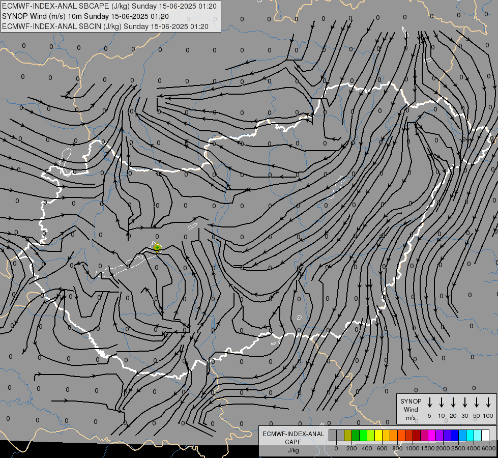Click the 600 tick label on CAPE scale
This screenshot has height=458, width=498.
point(382,448)
